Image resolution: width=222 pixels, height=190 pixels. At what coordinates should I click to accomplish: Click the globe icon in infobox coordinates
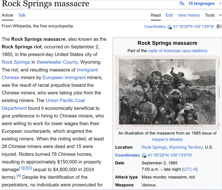pyautogui.click(x=144, y=155)
